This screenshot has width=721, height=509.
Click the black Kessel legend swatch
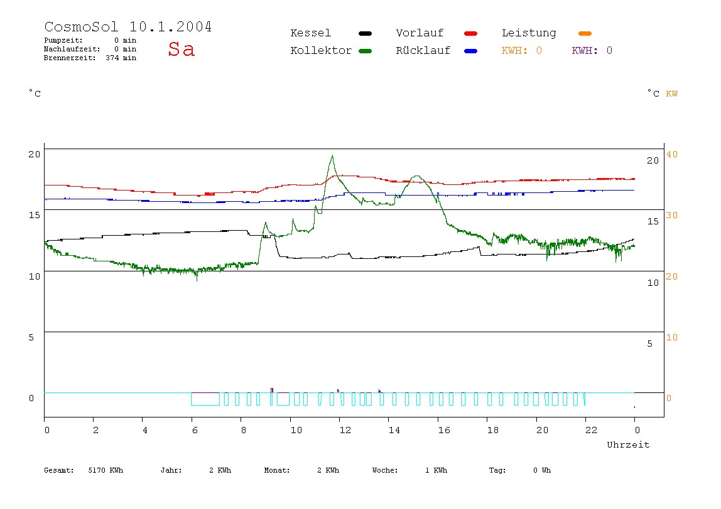365,33
